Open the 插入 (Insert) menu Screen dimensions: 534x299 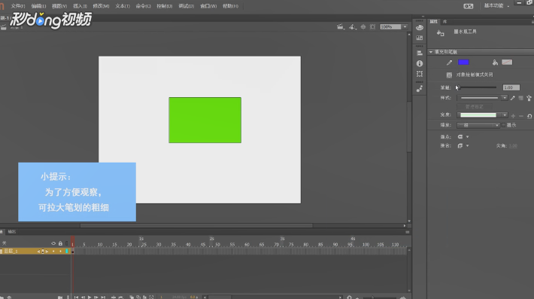80,6
